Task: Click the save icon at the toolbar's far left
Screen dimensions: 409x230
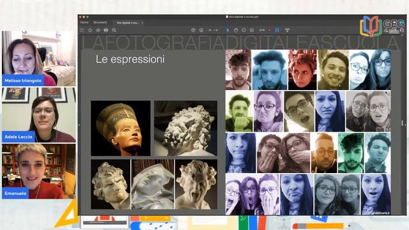Action: tap(82, 30)
